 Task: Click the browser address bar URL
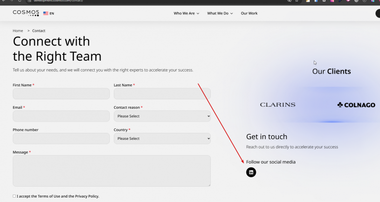click(x=58, y=1)
